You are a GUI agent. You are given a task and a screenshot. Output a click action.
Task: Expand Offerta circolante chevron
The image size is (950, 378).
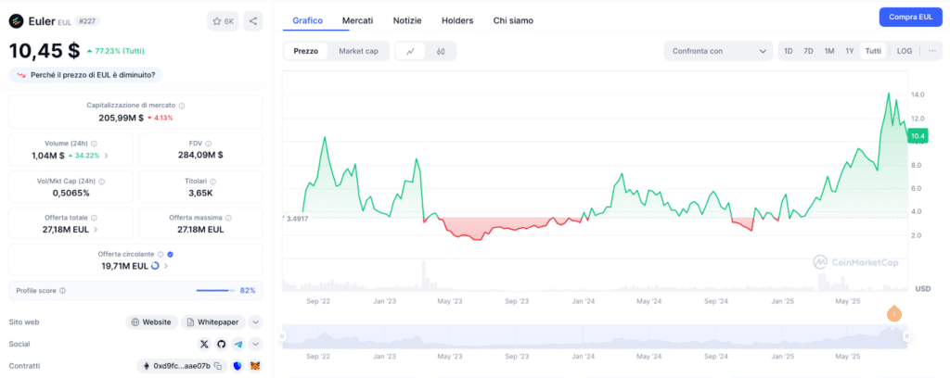[166, 266]
